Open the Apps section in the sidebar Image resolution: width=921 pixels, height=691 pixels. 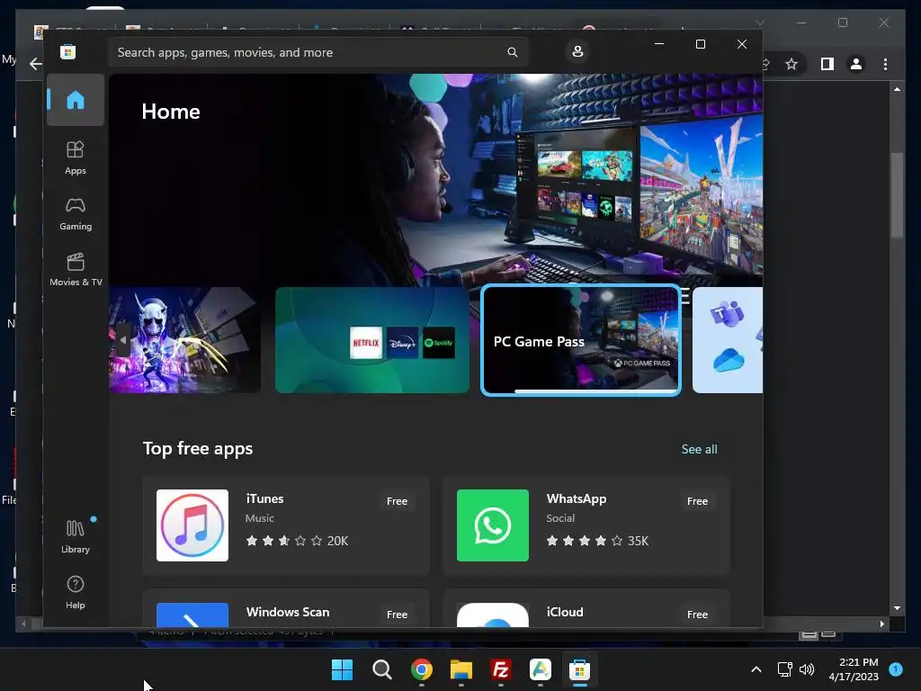76,157
